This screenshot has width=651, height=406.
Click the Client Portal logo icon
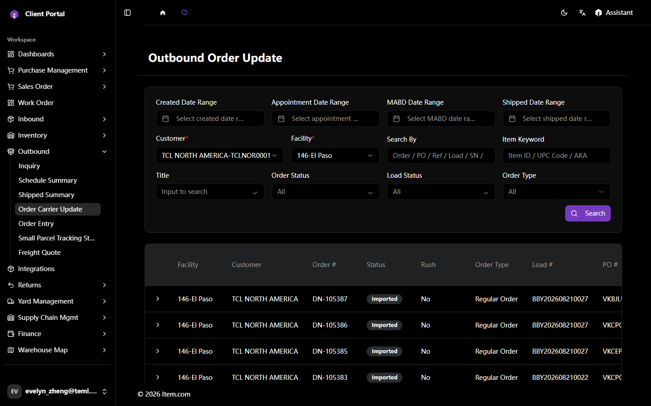[x=14, y=14]
